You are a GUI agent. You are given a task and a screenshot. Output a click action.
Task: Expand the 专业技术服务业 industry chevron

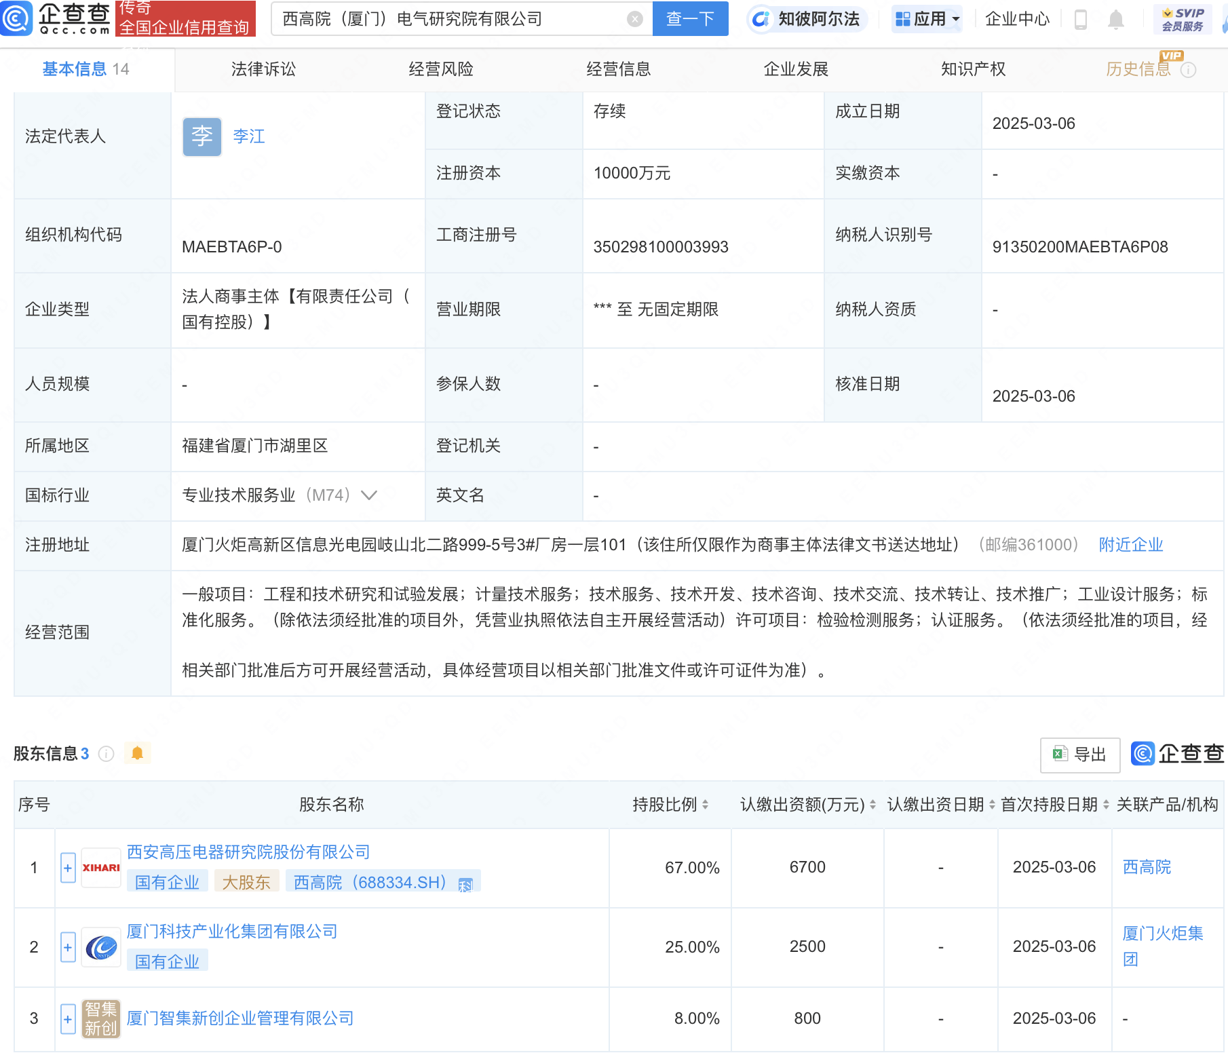coord(369,495)
